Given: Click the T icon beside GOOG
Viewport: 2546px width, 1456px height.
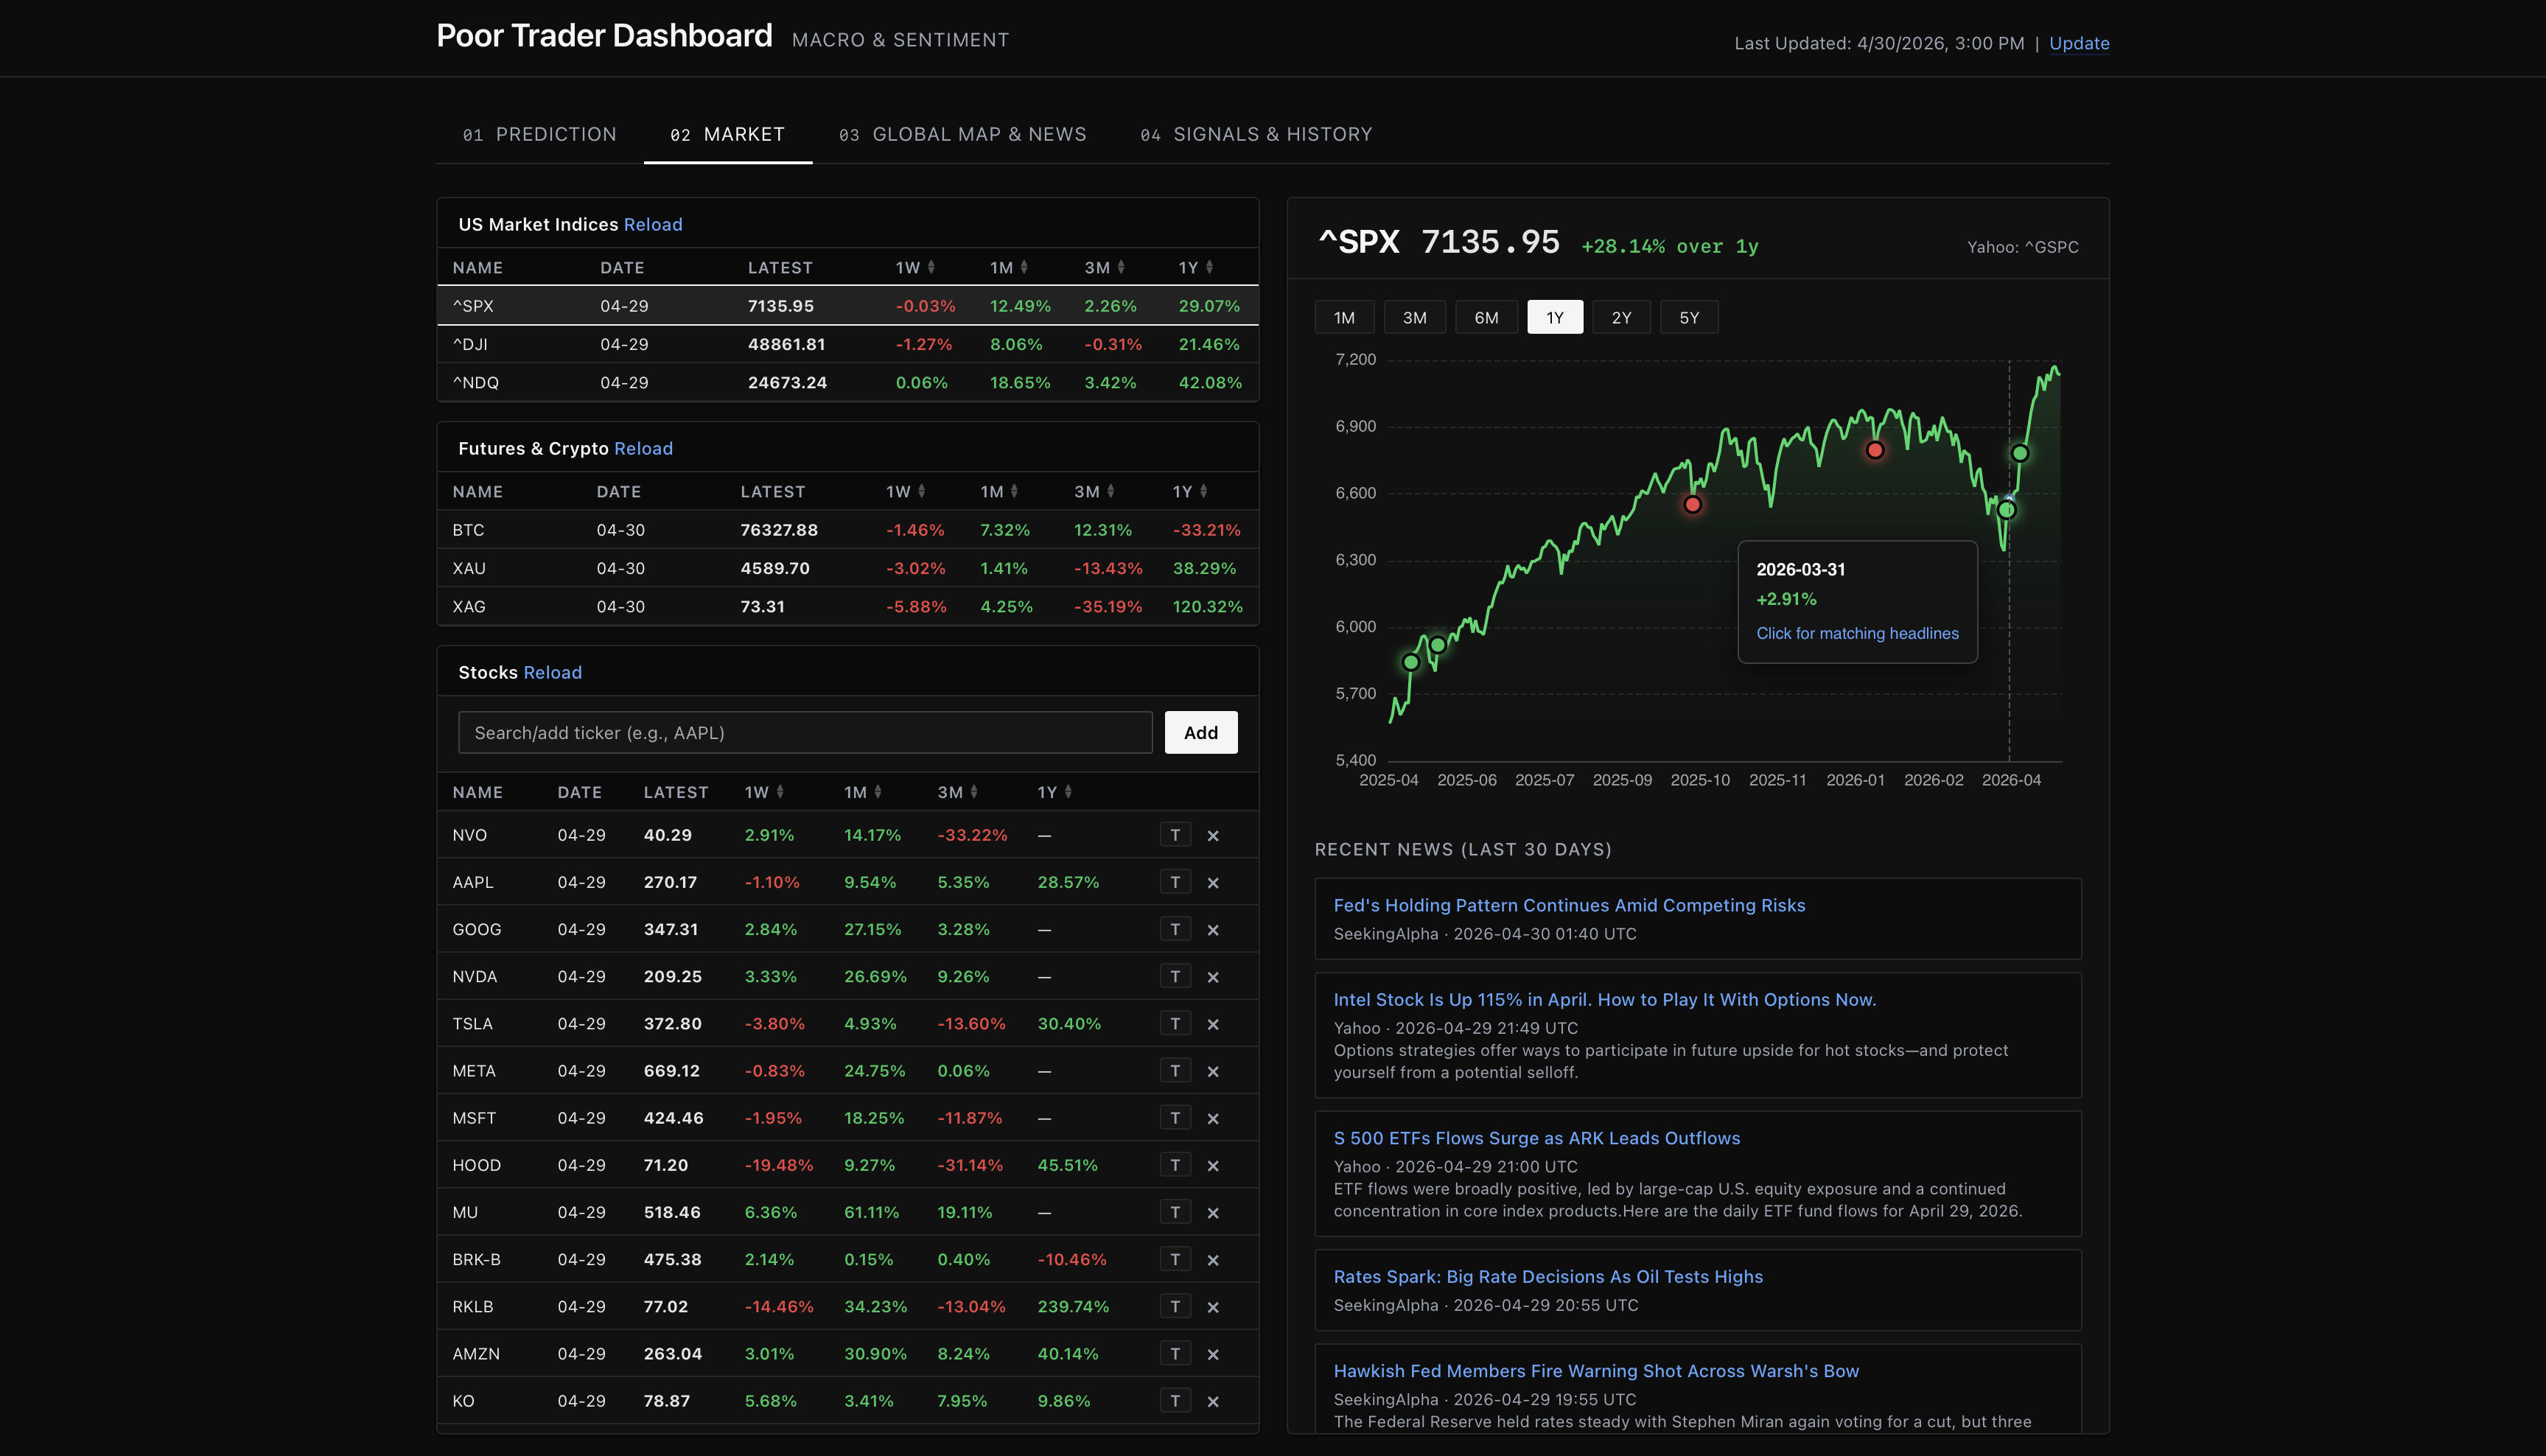Looking at the screenshot, I should 1175,928.
